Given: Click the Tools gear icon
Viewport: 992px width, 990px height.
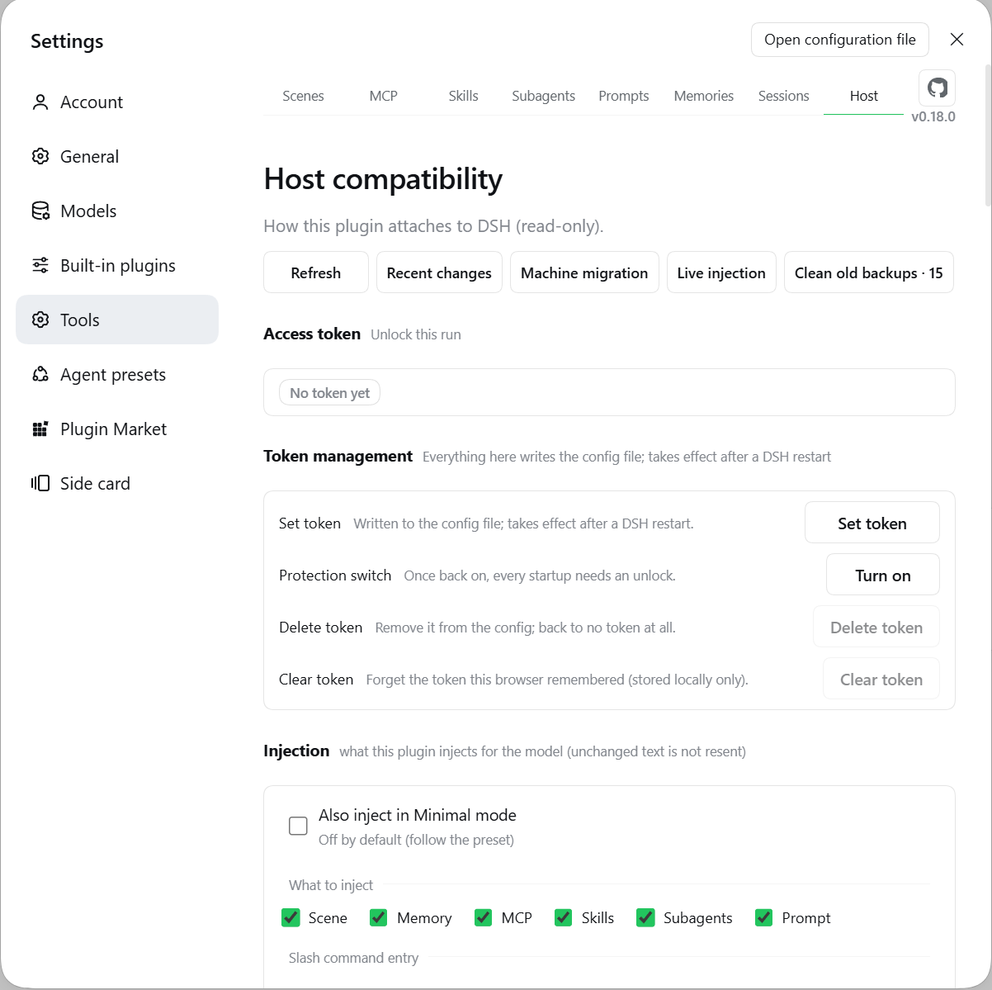Looking at the screenshot, I should coord(40,320).
